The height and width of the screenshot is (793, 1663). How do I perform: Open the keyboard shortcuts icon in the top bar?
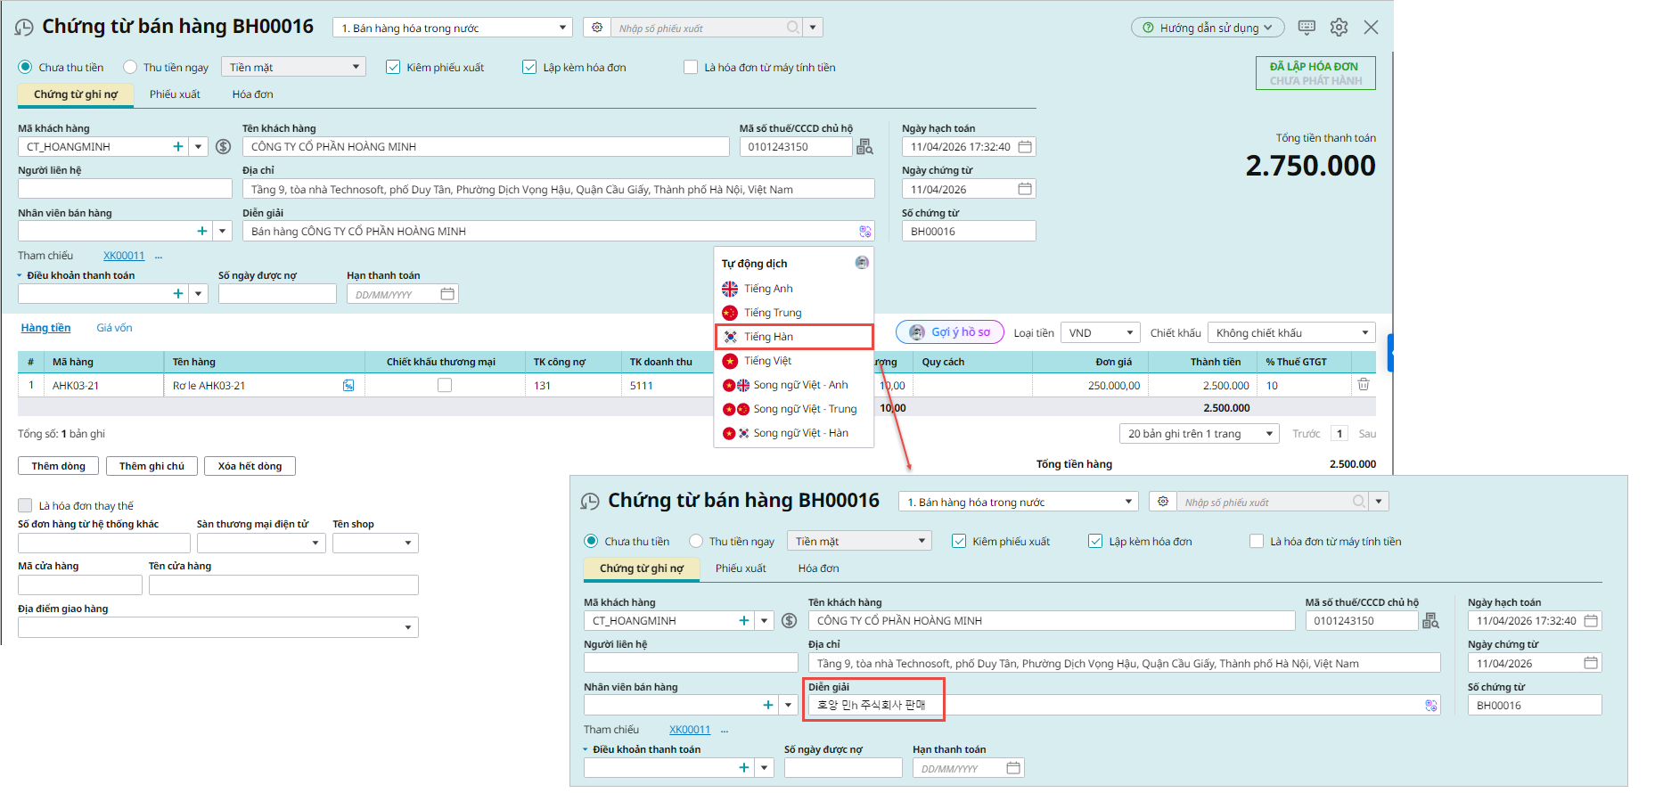[x=1307, y=28]
